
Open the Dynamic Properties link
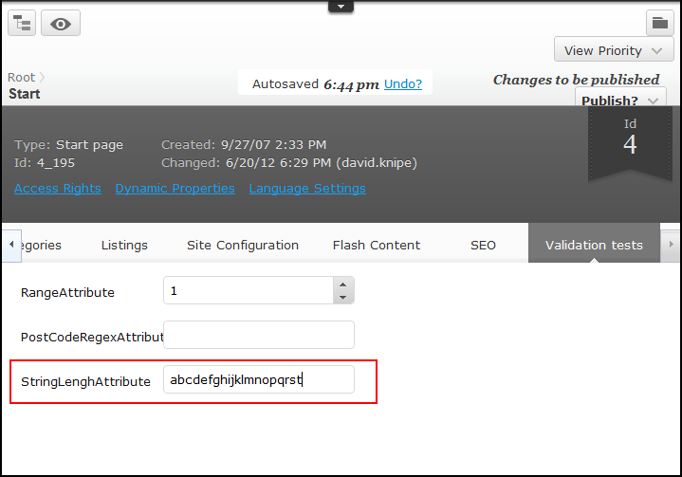coord(175,189)
